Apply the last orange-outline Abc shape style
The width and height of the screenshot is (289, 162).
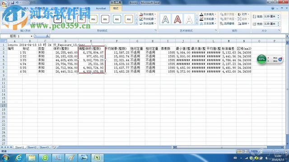(x=129, y=19)
